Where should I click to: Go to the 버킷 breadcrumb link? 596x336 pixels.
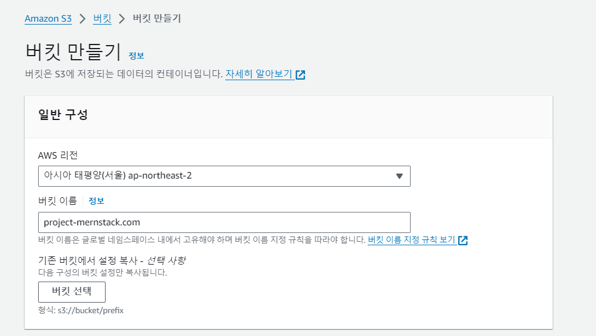102,19
